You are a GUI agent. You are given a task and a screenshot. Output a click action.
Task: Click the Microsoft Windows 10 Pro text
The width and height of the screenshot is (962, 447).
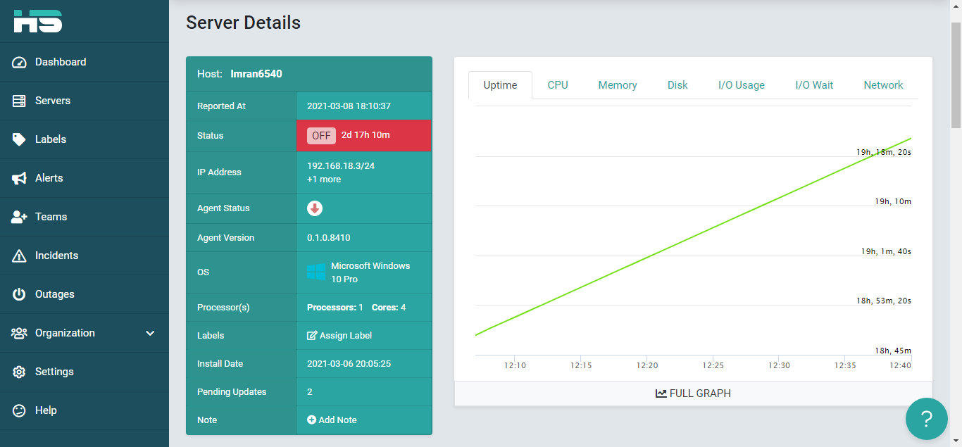[x=370, y=272]
